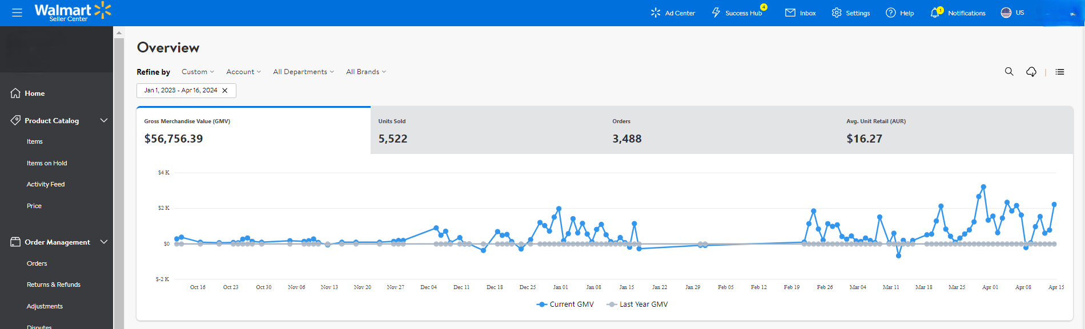Expand the All Departments dropdown
Screen dimensions: 1085x329
point(303,72)
